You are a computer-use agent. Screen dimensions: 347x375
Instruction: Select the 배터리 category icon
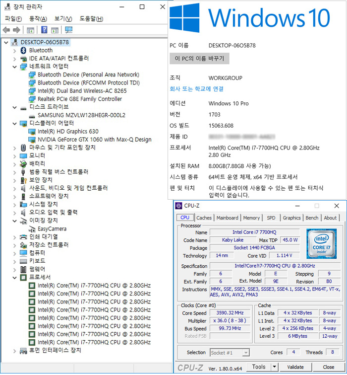[x=23, y=164]
